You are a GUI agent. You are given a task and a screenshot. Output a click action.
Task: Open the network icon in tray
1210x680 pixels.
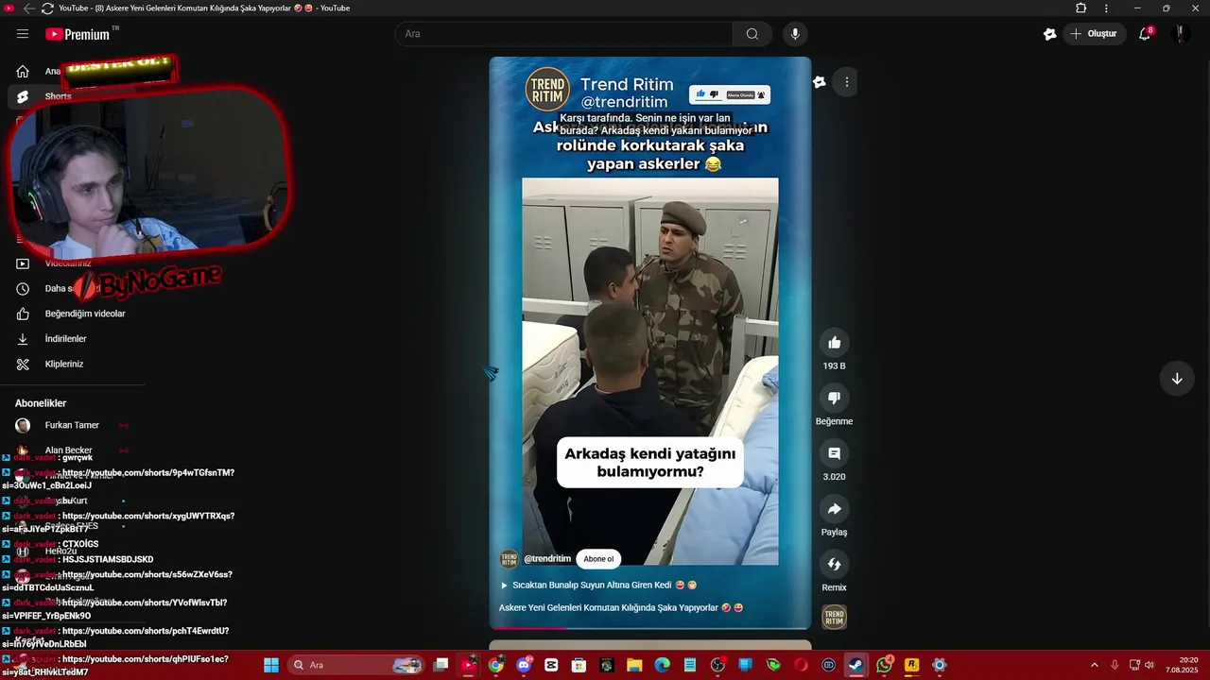click(x=1135, y=665)
